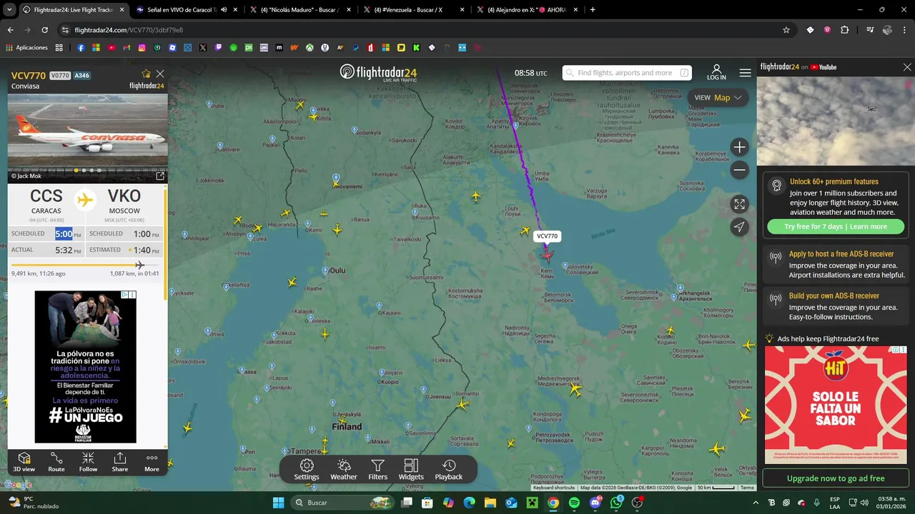
Task: Bookmark this page with the star icon
Action: [786, 30]
